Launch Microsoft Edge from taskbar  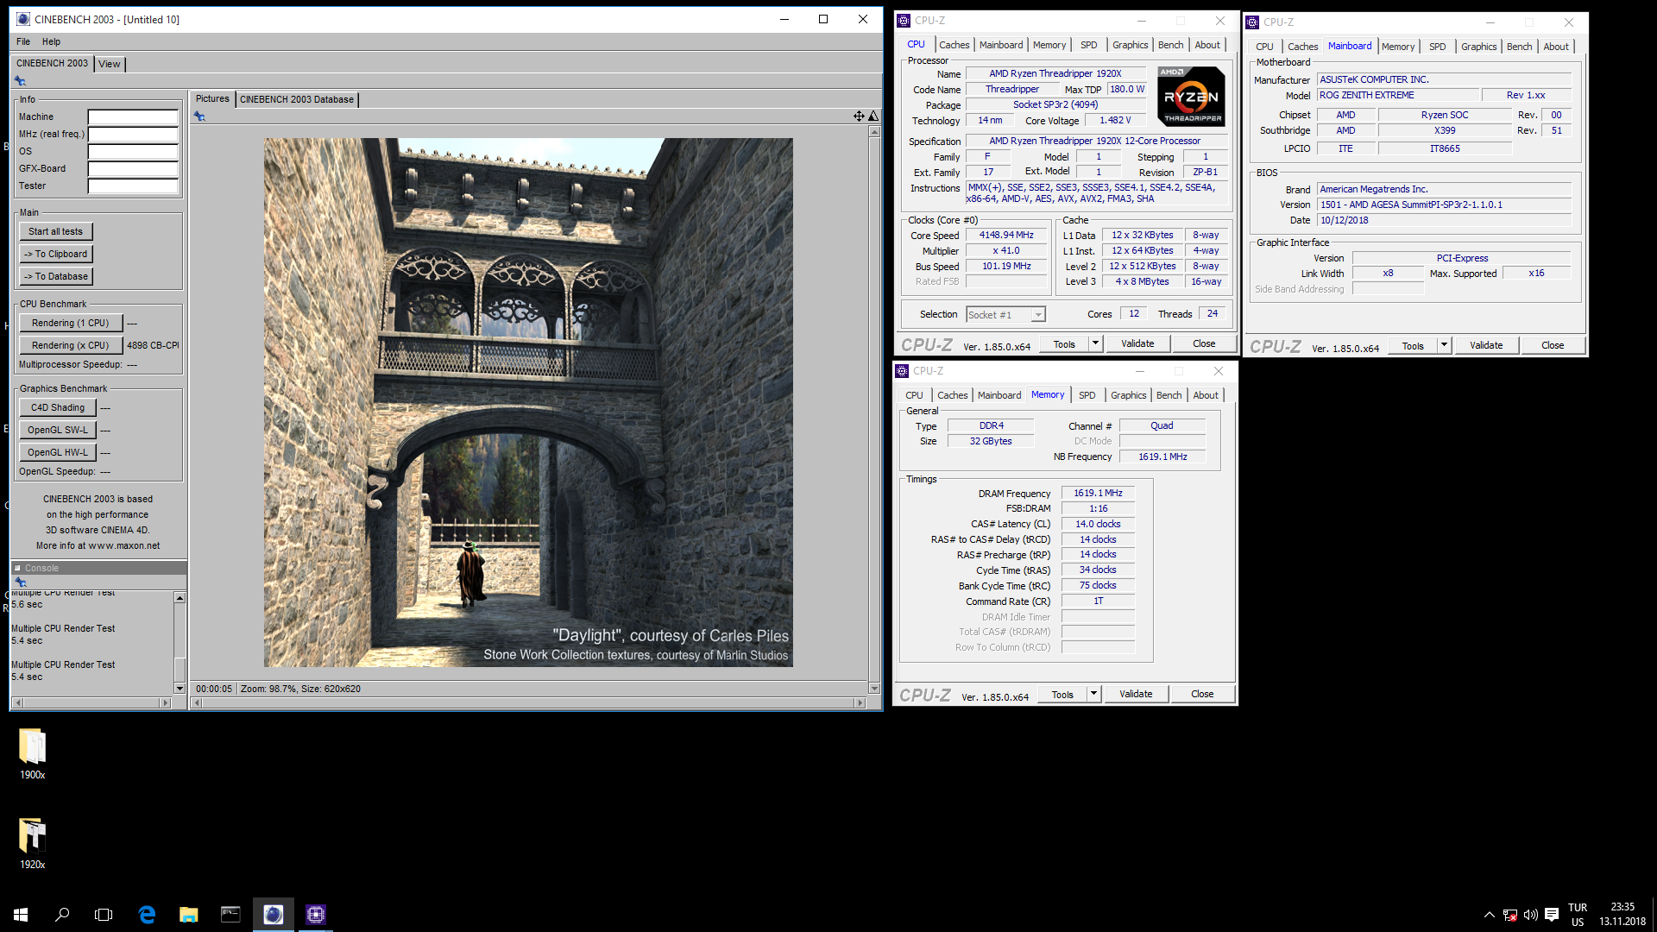coord(147,915)
